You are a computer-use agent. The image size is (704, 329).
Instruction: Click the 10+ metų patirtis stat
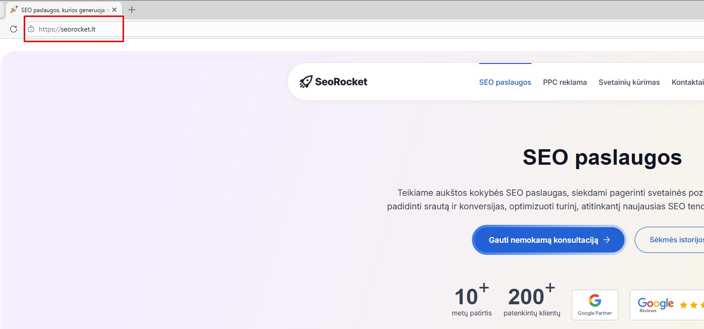tap(471, 301)
